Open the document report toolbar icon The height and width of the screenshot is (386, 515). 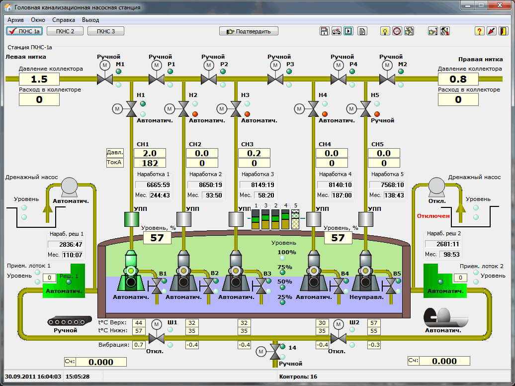pos(362,31)
